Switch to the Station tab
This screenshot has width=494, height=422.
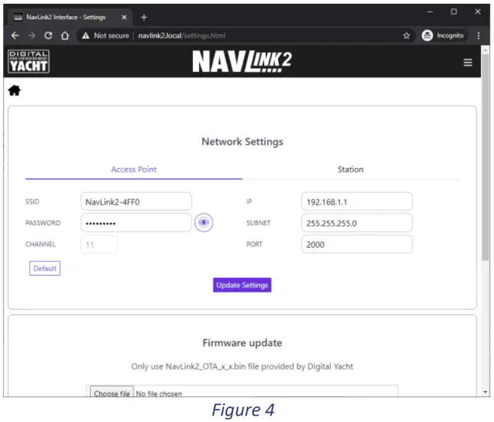click(351, 169)
